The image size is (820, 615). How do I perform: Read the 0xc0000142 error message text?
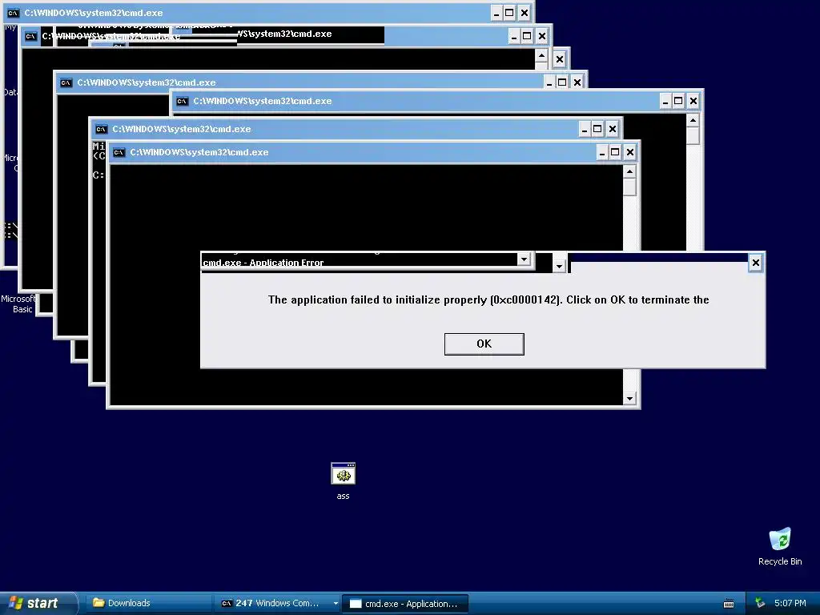488,299
